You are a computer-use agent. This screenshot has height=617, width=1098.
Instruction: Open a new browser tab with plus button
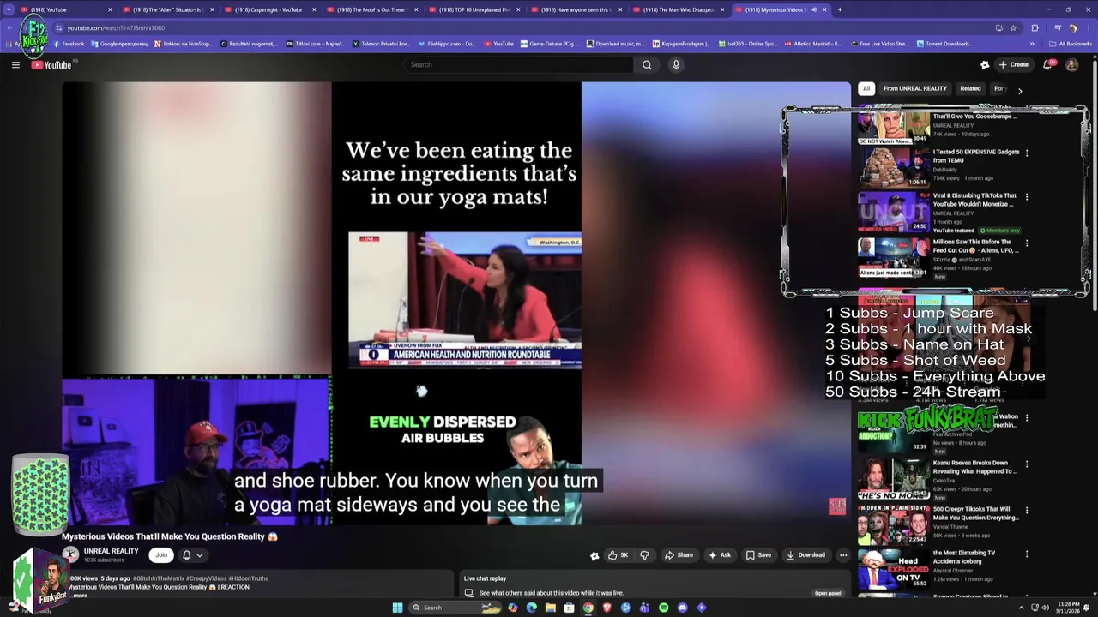[x=840, y=9]
